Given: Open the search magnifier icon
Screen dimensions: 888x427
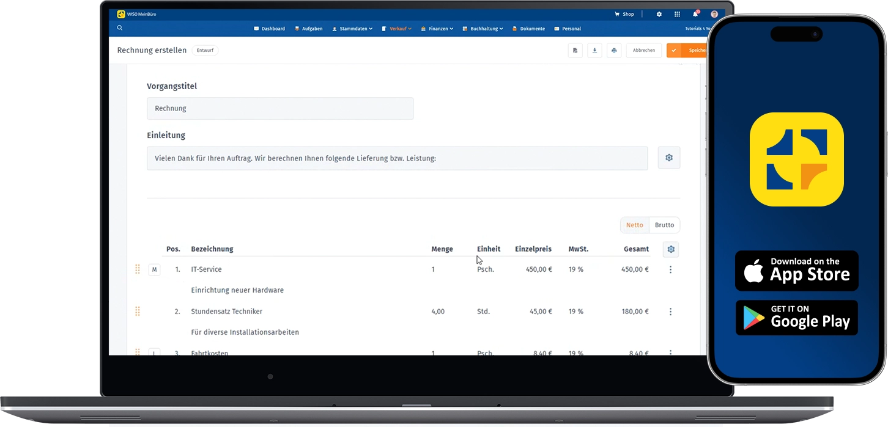Looking at the screenshot, I should point(119,28).
